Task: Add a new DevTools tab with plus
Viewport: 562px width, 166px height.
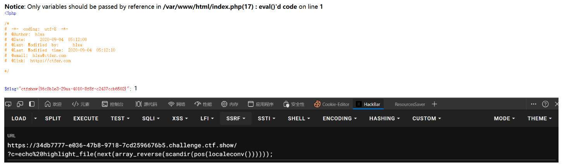Action: pos(434,104)
